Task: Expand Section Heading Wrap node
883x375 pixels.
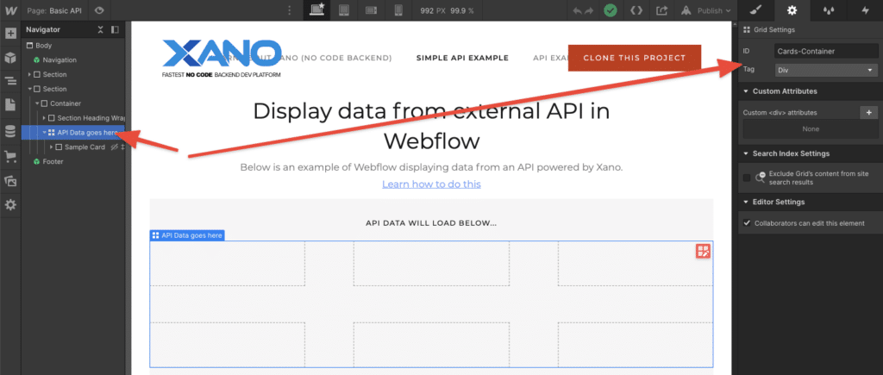Action: pyautogui.click(x=45, y=118)
